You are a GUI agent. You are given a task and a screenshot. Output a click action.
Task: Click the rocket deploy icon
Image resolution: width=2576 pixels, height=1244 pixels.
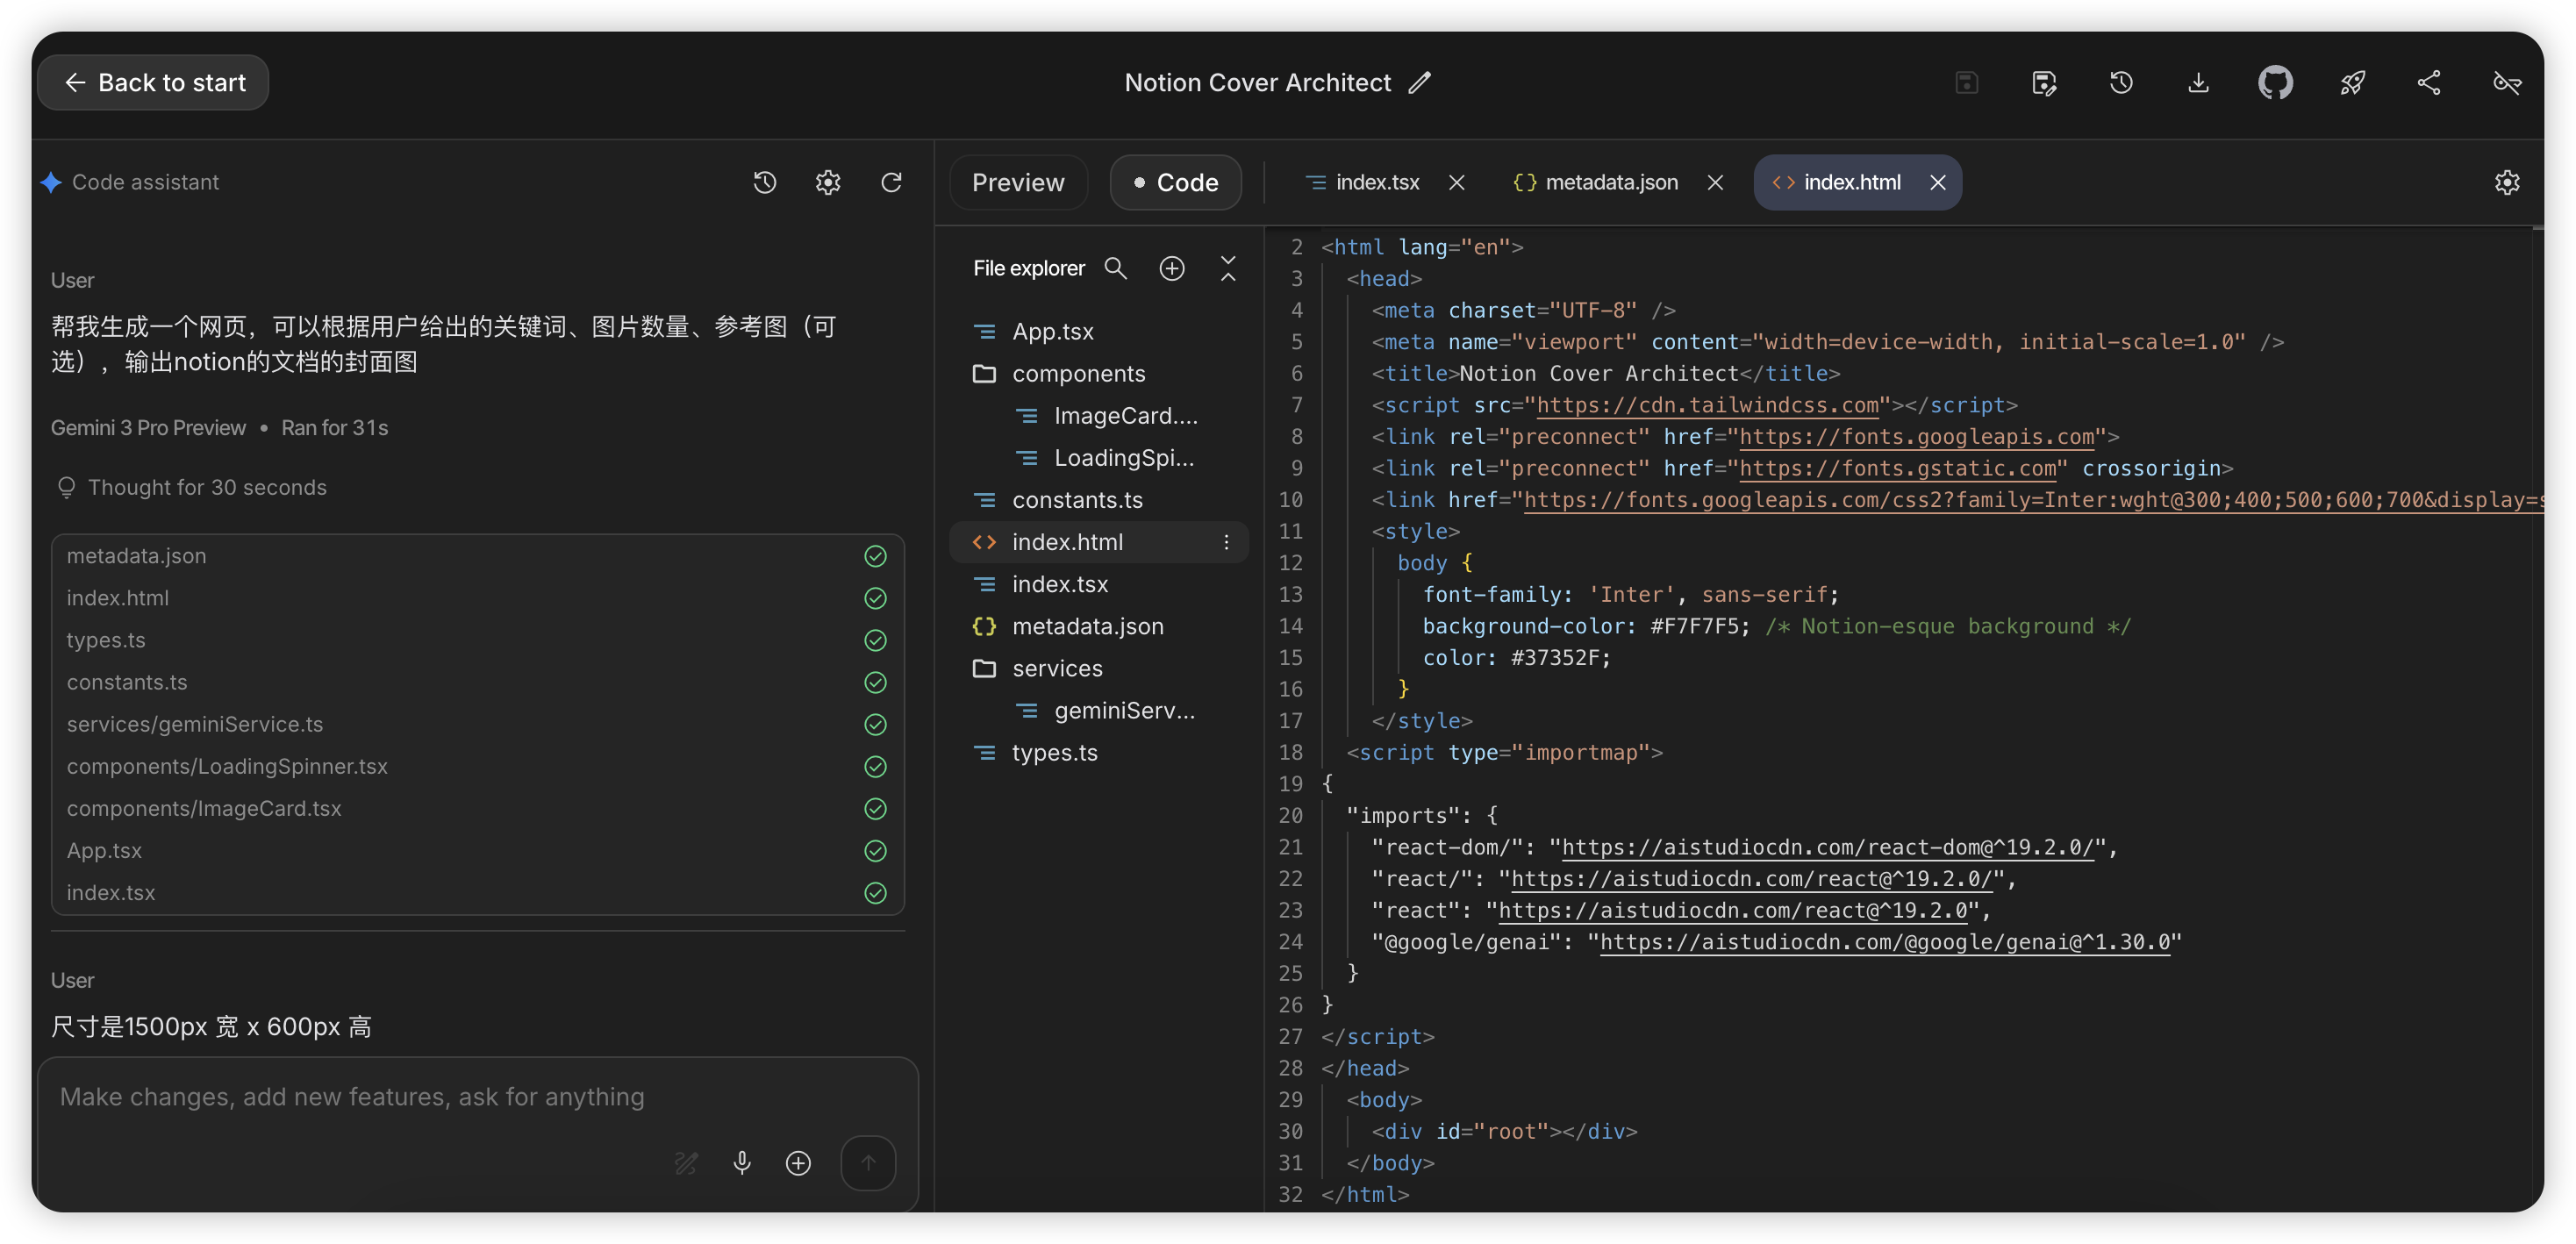2352,82
